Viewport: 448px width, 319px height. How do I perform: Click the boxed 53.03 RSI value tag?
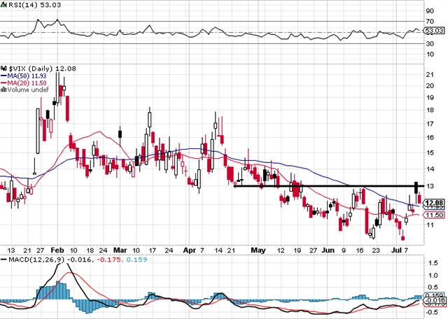click(435, 31)
